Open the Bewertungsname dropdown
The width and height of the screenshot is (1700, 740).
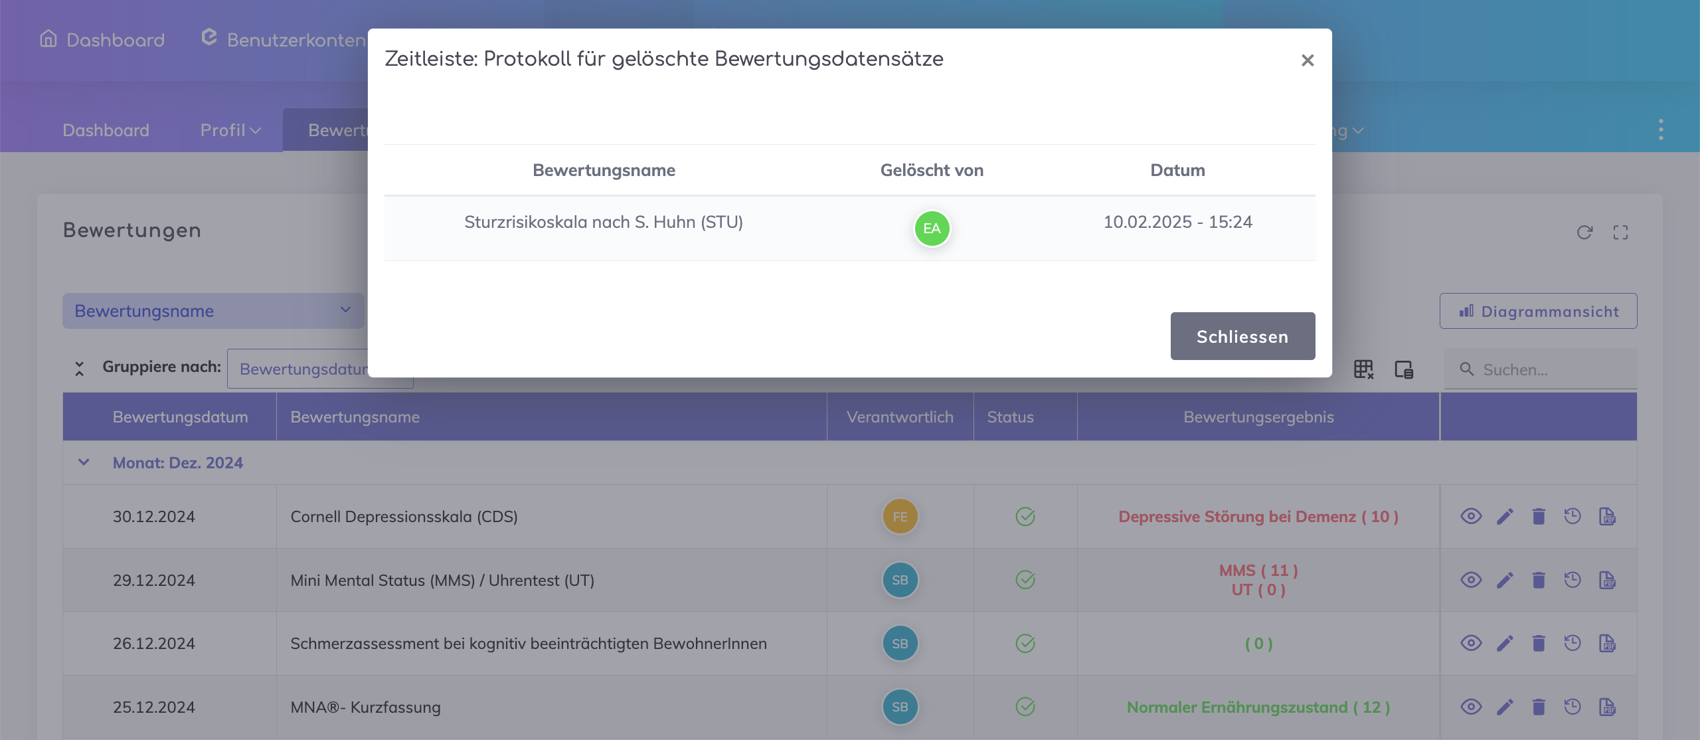click(212, 311)
